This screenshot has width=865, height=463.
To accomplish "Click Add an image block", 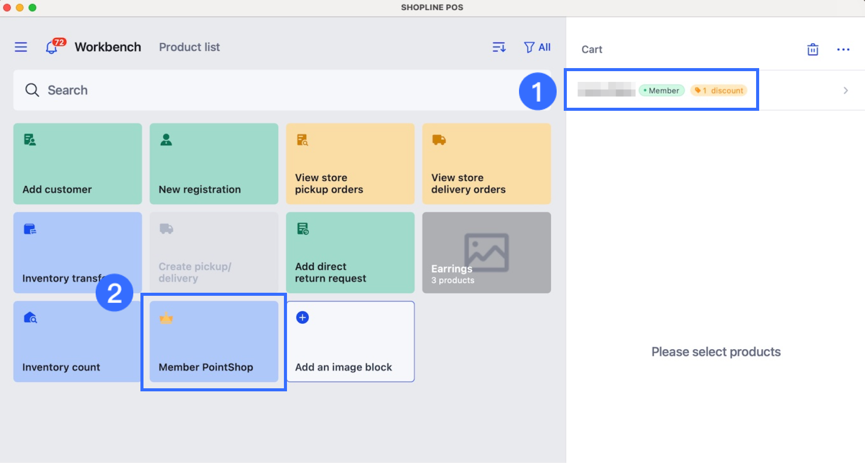I will [x=351, y=342].
